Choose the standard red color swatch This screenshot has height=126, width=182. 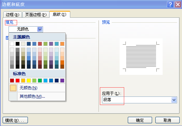pos(17,80)
